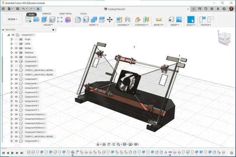Open the INSPECT menu
The height and width of the screenshot is (157, 236).
158,25
